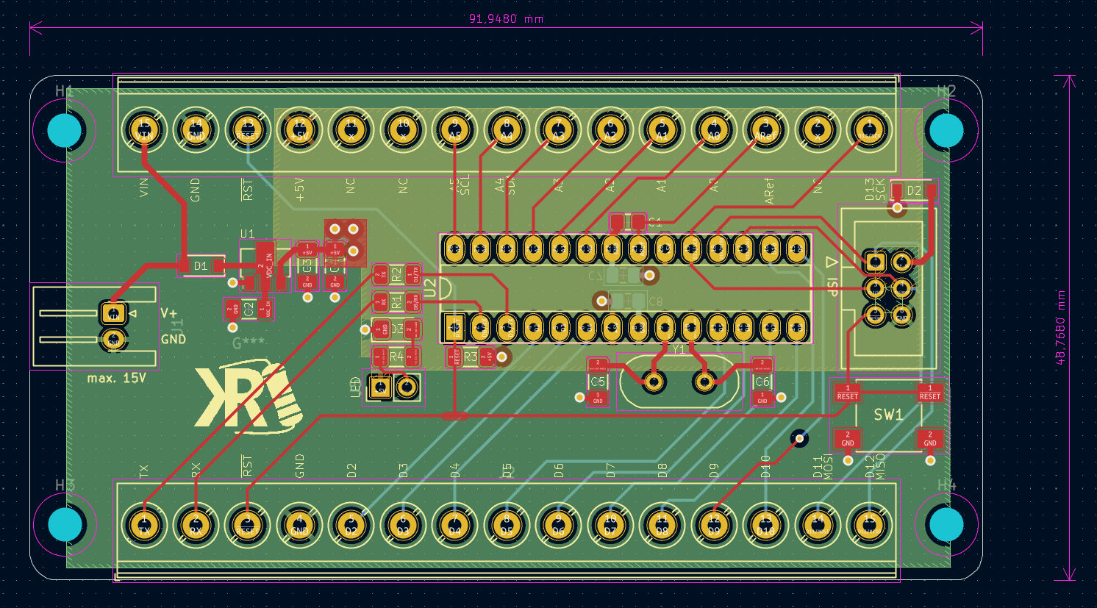Select the right GND pad of SW1
Image resolution: width=1097 pixels, height=608 pixels.
coord(929,440)
